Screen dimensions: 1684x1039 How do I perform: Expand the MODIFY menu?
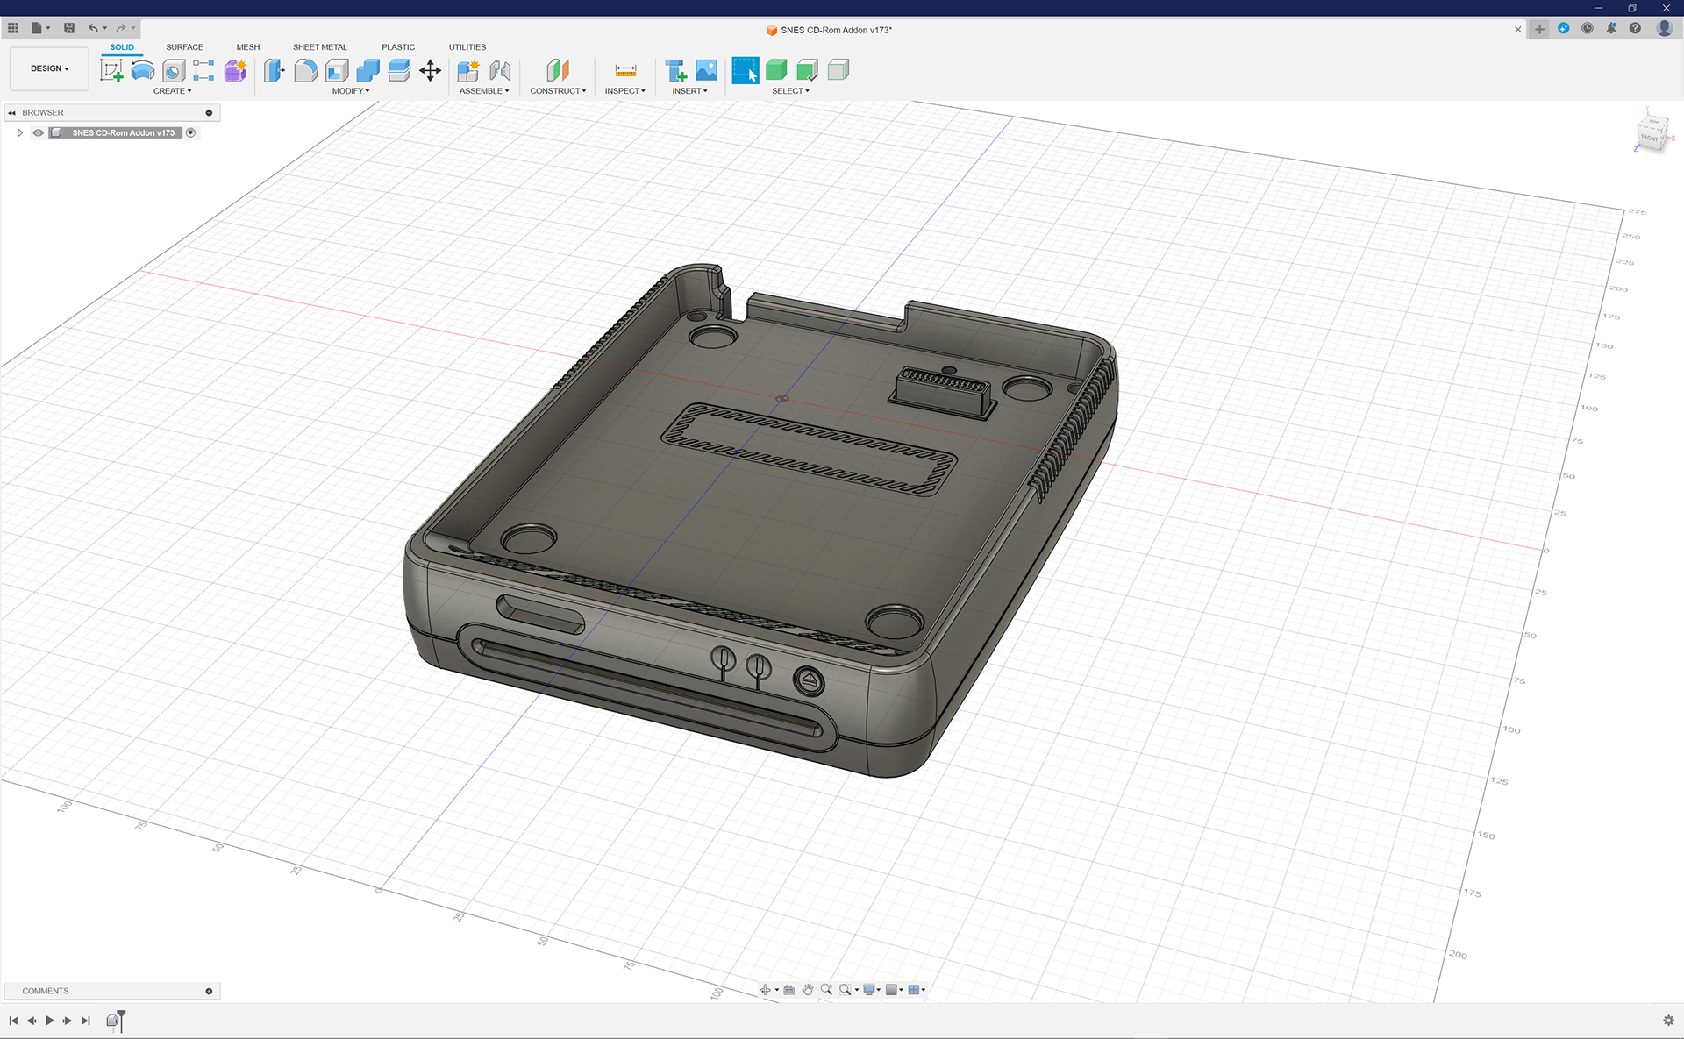351,91
